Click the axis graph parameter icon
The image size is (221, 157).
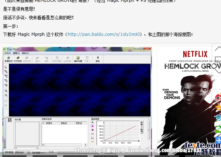coord(93,138)
